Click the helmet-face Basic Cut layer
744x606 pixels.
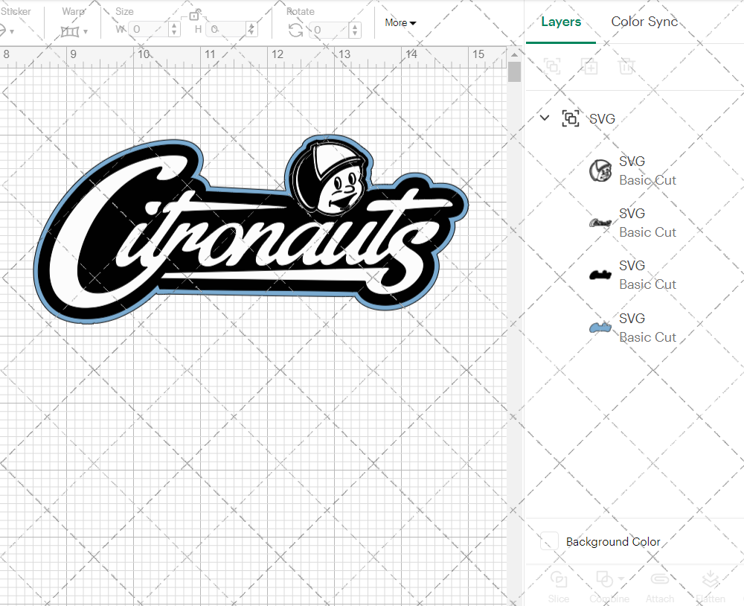coord(600,170)
